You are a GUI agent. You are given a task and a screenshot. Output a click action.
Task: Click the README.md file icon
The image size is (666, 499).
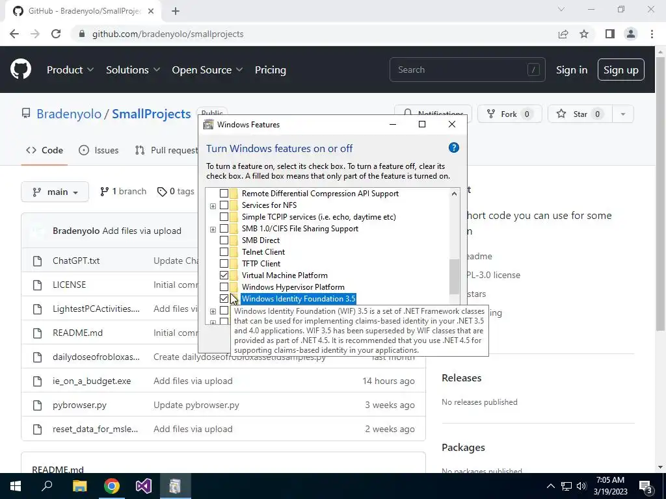pos(37,333)
